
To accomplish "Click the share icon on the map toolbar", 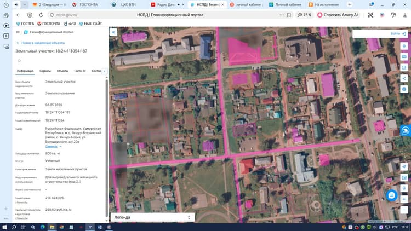I will 404,78.
